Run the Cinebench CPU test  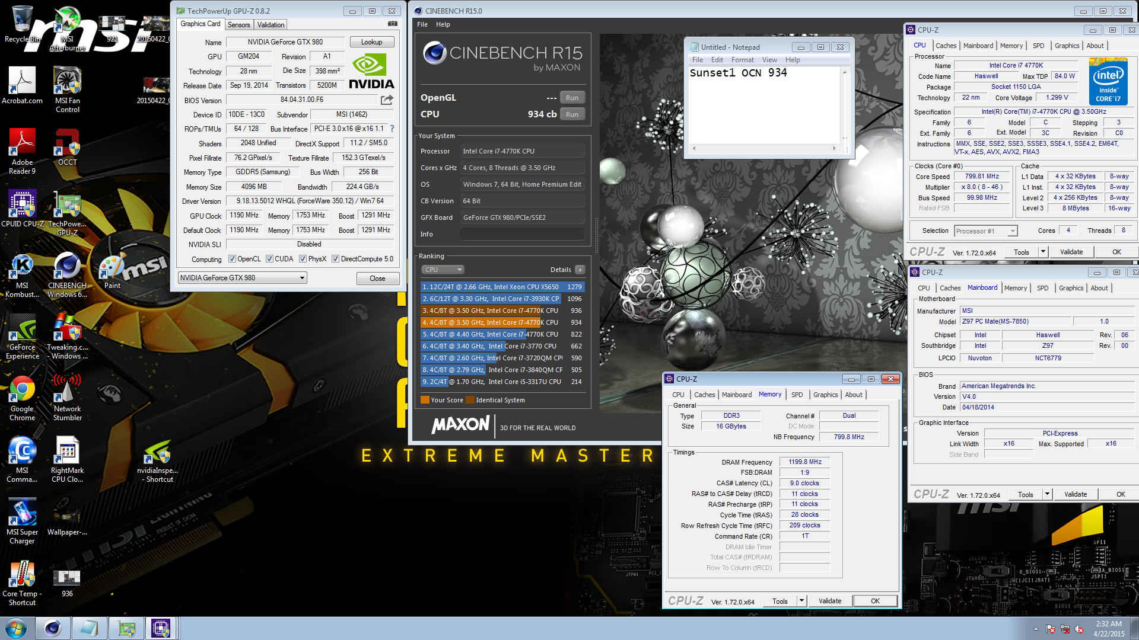coord(572,114)
